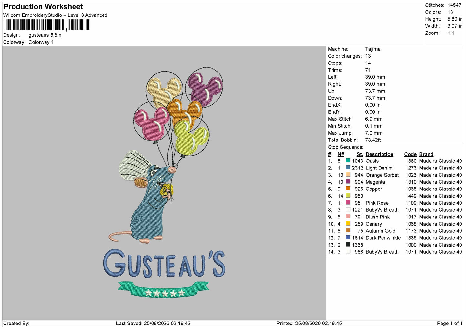Click the barcode under the worksheet title

coord(47,25)
